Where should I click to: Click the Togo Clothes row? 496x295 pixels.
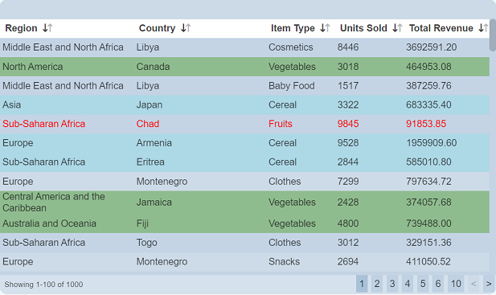(x=244, y=243)
